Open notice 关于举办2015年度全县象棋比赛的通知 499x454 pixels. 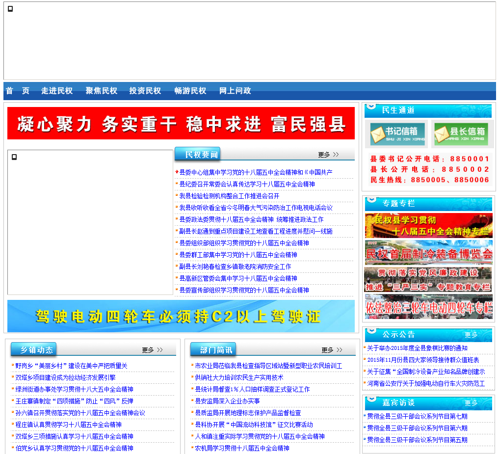coord(417,348)
